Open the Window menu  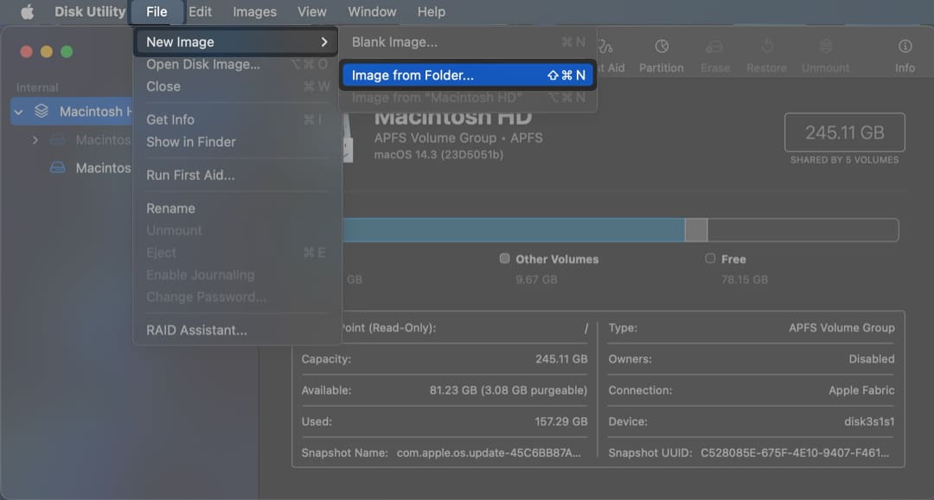click(372, 12)
